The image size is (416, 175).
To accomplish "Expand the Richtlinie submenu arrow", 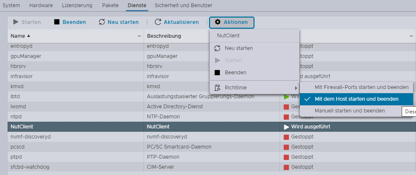I will coord(296,88).
